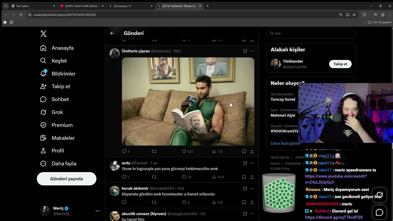Screen dimensions: 393x221
Task: Open Türklander profile link
Action: click(x=293, y=61)
